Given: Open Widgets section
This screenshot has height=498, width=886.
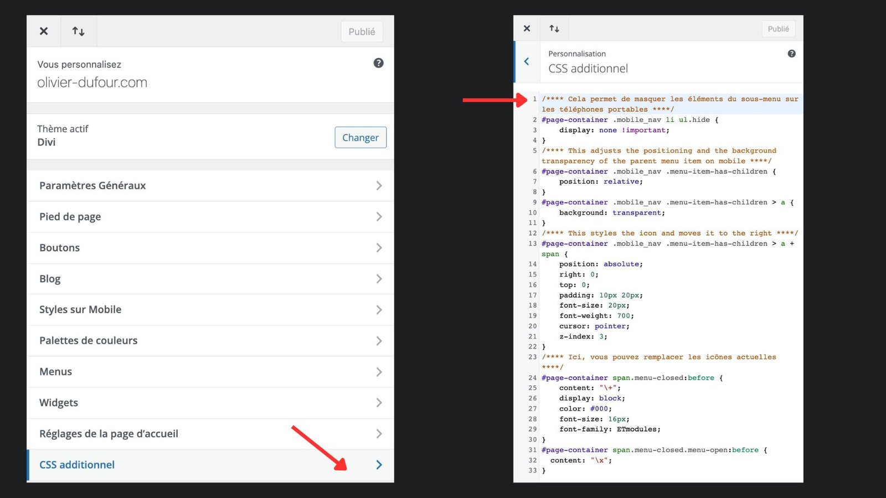Looking at the screenshot, I should click(210, 403).
